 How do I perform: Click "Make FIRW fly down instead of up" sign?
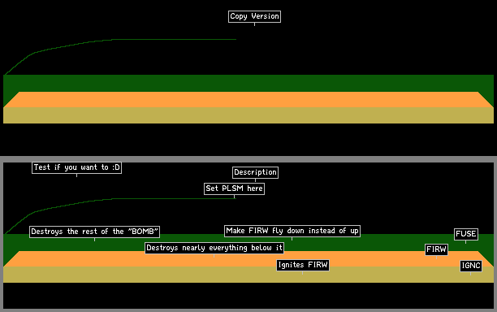coord(292,231)
